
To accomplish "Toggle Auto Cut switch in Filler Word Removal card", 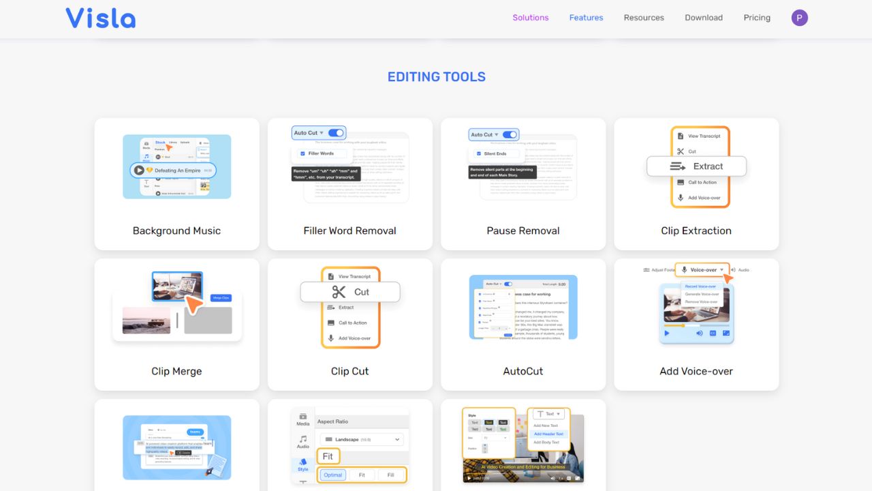I will 336,133.
